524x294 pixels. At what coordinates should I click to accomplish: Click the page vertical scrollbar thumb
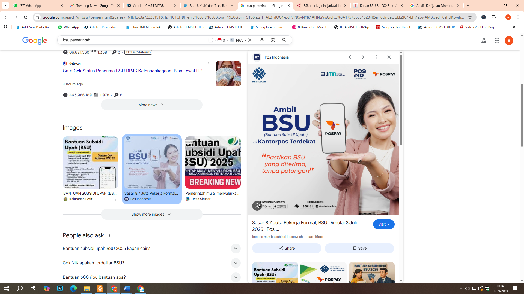(x=522, y=115)
